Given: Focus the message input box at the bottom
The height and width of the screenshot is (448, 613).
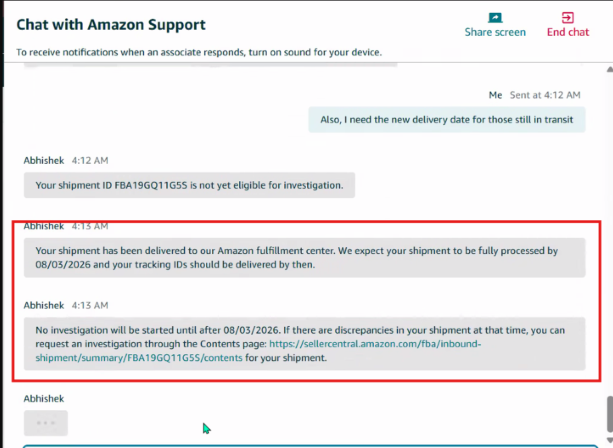Looking at the screenshot, I should tap(311, 446).
